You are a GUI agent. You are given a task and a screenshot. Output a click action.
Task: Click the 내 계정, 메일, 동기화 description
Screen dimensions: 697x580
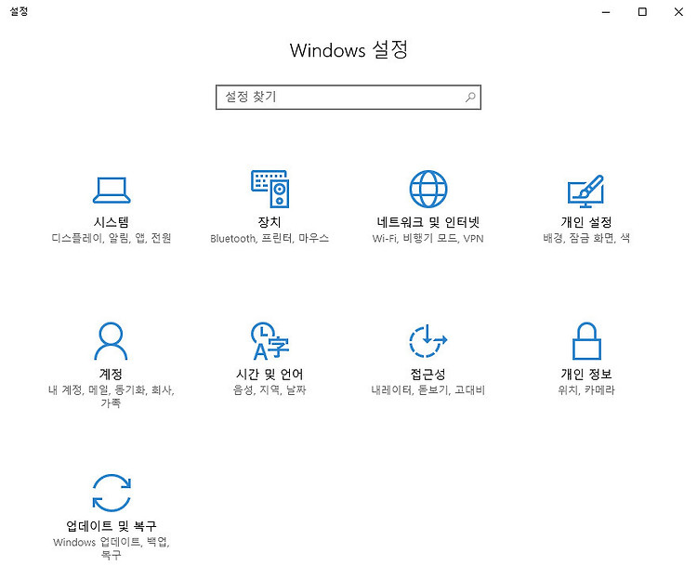[111, 397]
